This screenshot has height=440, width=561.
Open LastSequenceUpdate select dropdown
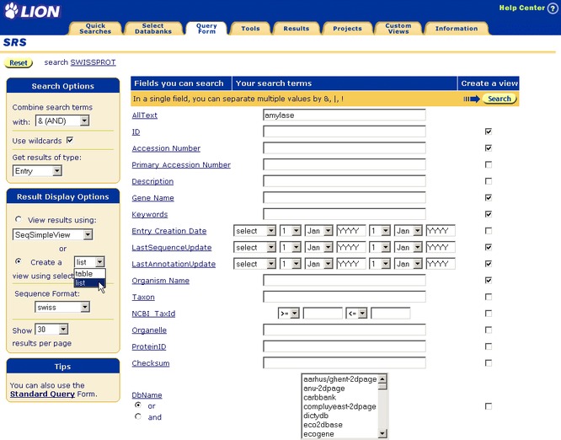coord(254,247)
